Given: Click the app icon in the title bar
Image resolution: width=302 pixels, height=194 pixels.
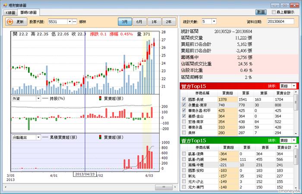Looking at the screenshot, I should pos(4,3).
